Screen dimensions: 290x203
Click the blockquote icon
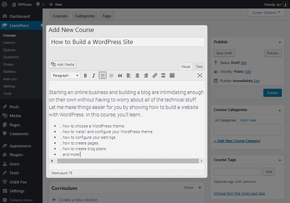pos(120,75)
